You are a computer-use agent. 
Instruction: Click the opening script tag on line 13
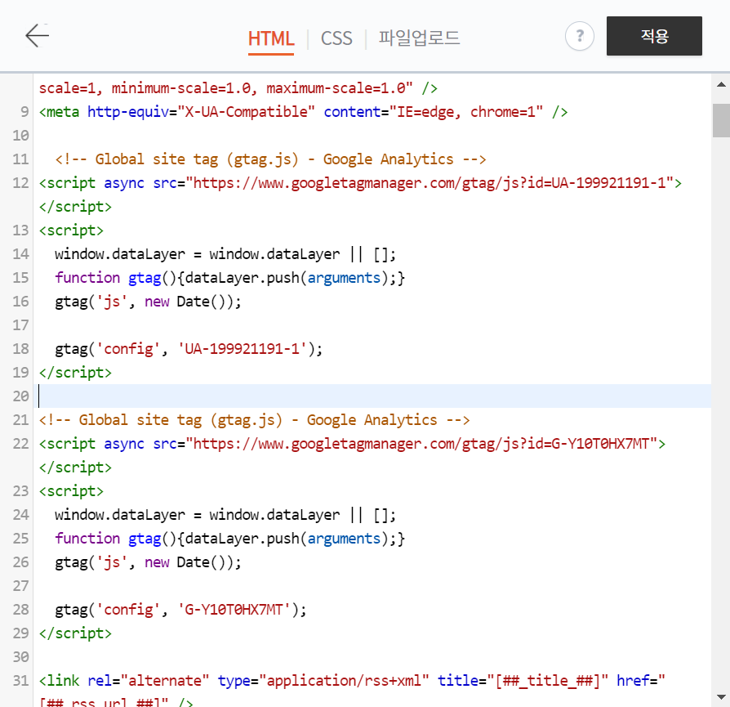pos(71,230)
